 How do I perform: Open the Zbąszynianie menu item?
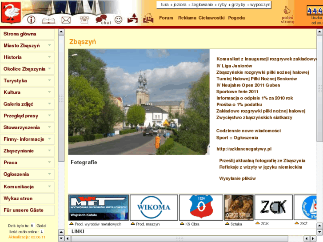tap(27, 151)
